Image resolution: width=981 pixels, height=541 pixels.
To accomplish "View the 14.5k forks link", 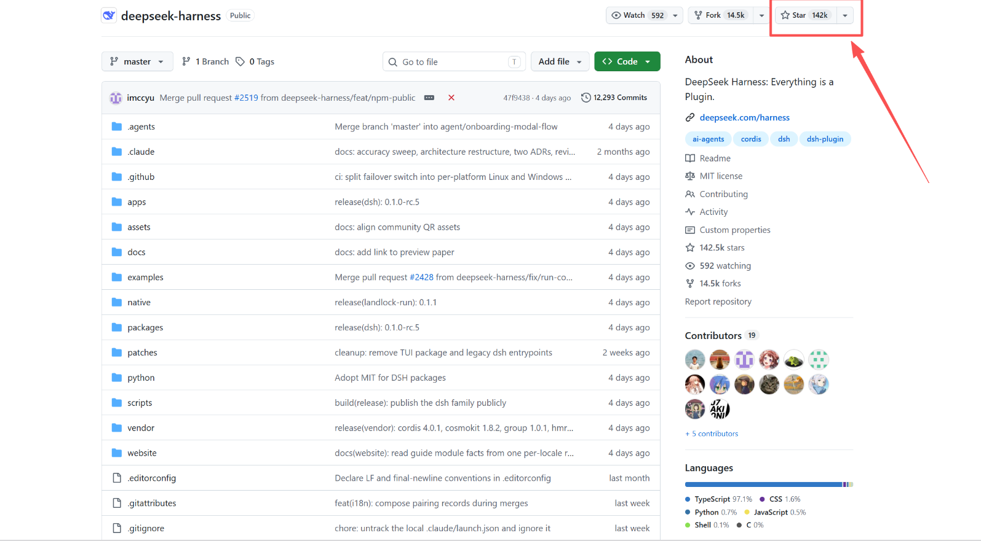I will 713,284.
